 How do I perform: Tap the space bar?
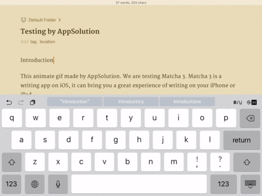pyautogui.click(x=139, y=184)
